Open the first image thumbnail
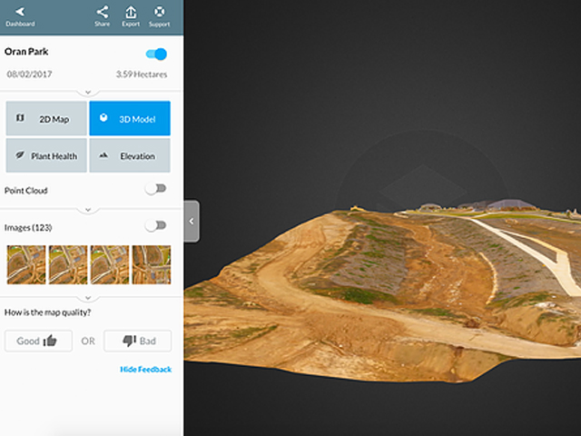Viewport: 581px width, 436px height. coord(25,264)
